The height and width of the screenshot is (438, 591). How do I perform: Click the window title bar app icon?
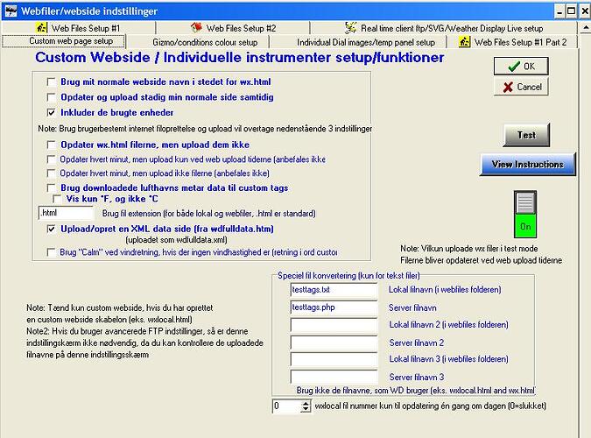click(11, 11)
